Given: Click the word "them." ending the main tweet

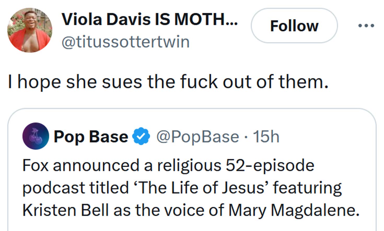Looking at the screenshot, I should (x=303, y=82).
